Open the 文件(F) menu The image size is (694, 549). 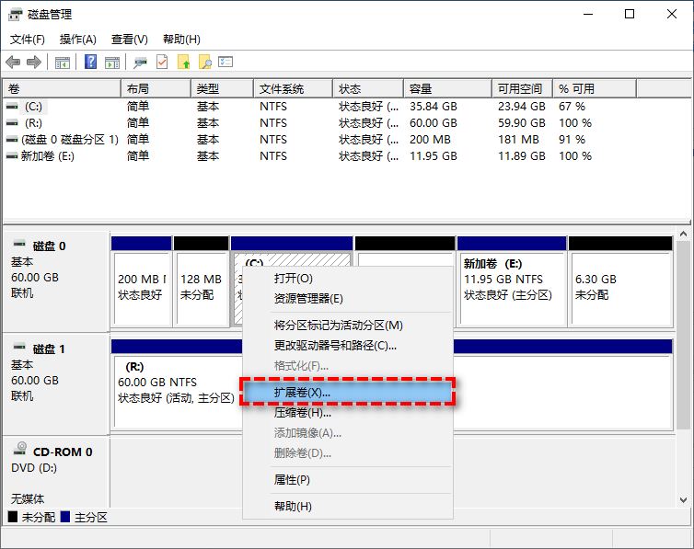pyautogui.click(x=28, y=40)
